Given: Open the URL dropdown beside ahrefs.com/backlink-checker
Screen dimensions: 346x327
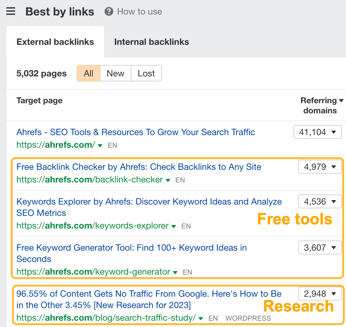Looking at the screenshot, I should (168, 180).
